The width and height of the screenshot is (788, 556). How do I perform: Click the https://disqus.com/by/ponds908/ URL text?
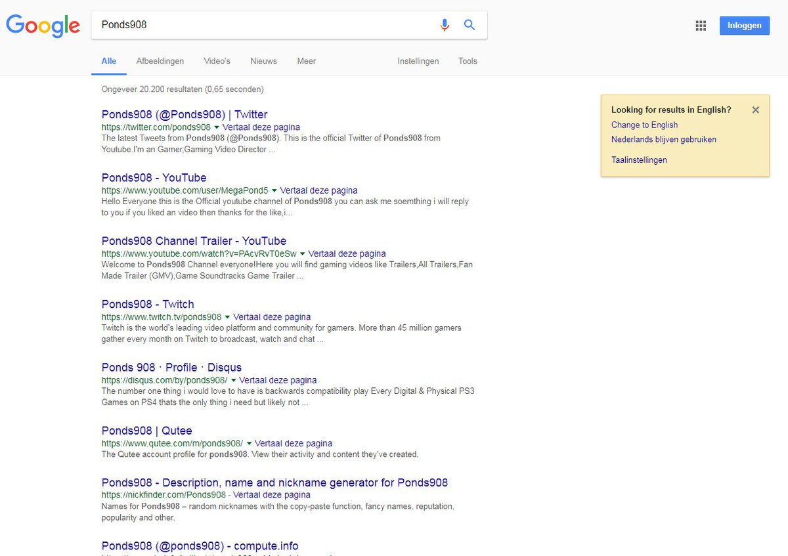pyautogui.click(x=164, y=381)
